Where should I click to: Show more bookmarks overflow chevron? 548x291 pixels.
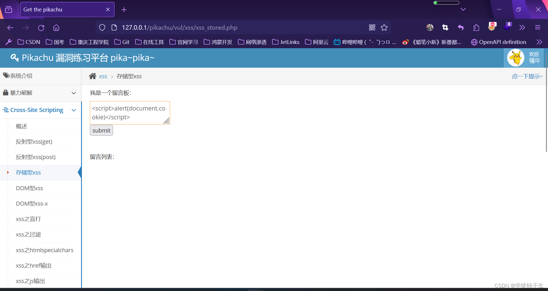pos(539,42)
